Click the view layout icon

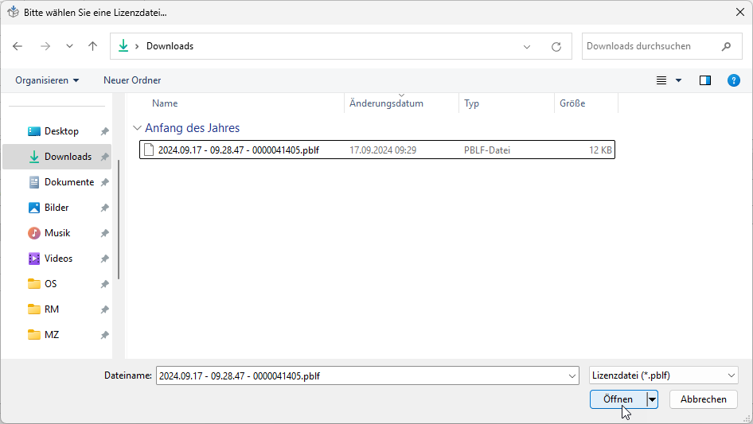661,80
